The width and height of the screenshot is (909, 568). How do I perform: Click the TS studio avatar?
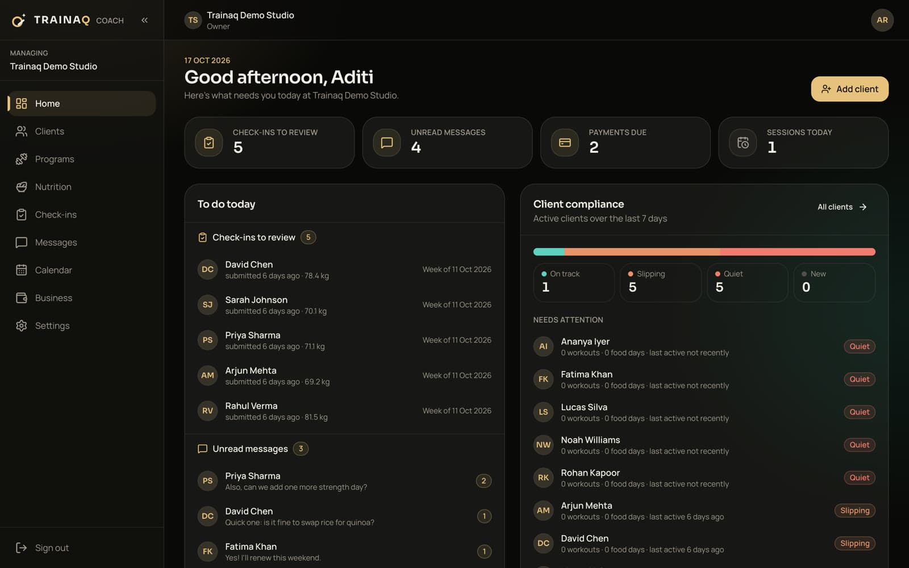193,20
